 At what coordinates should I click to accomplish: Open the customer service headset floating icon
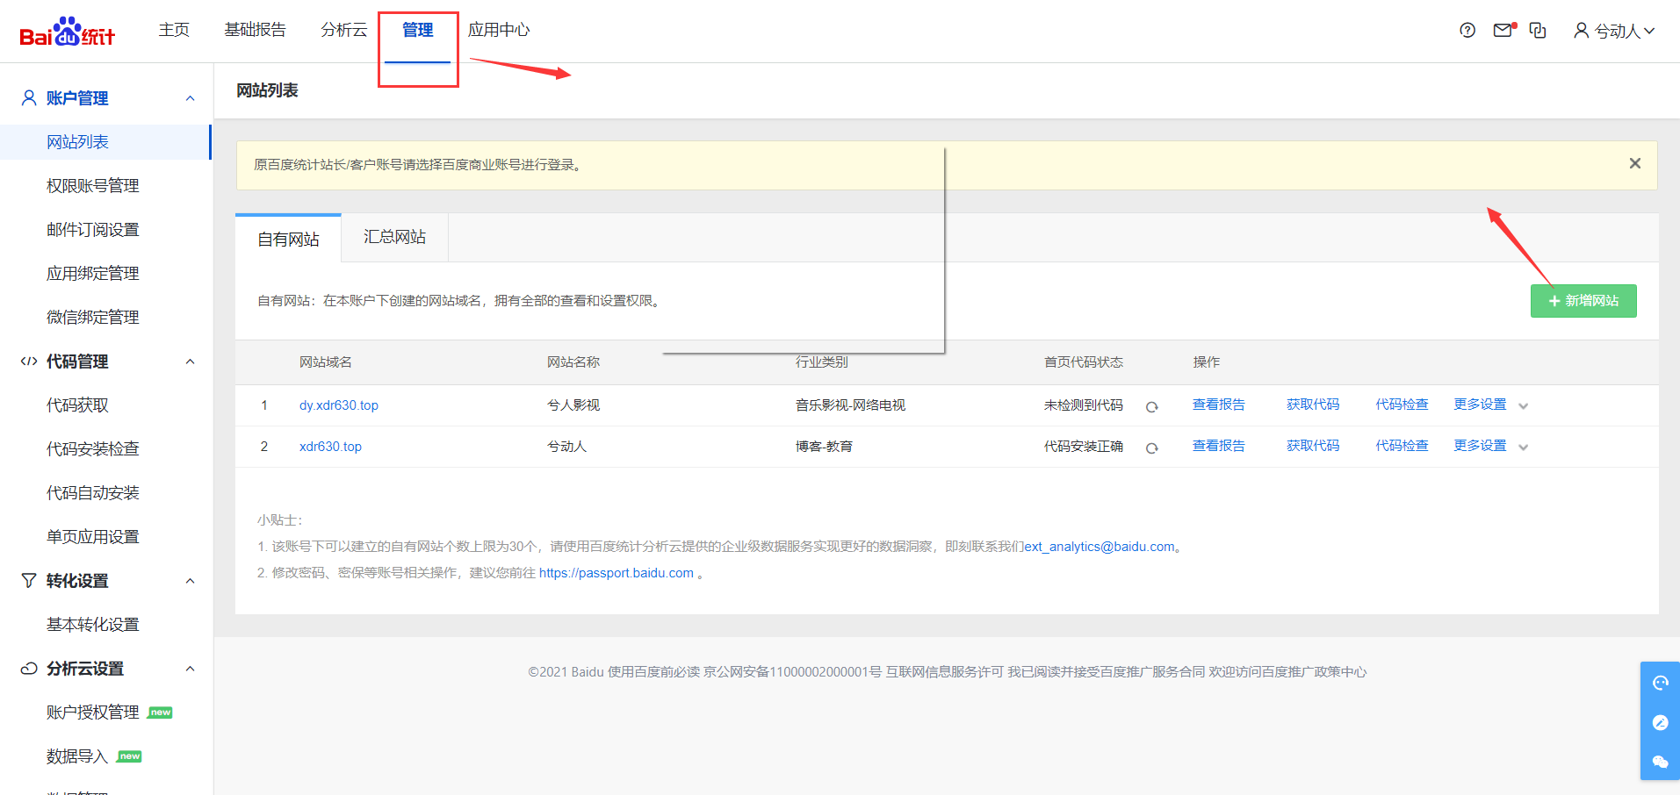pos(1660,683)
